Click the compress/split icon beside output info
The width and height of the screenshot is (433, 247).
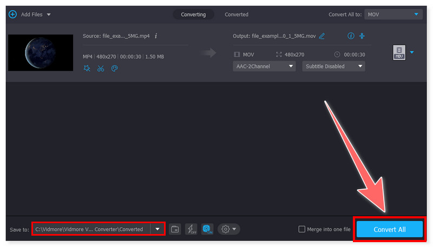[362, 36]
